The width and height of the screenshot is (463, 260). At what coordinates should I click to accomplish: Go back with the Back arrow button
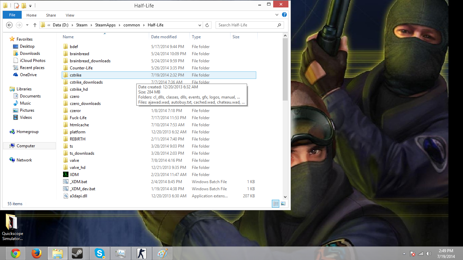[9, 25]
